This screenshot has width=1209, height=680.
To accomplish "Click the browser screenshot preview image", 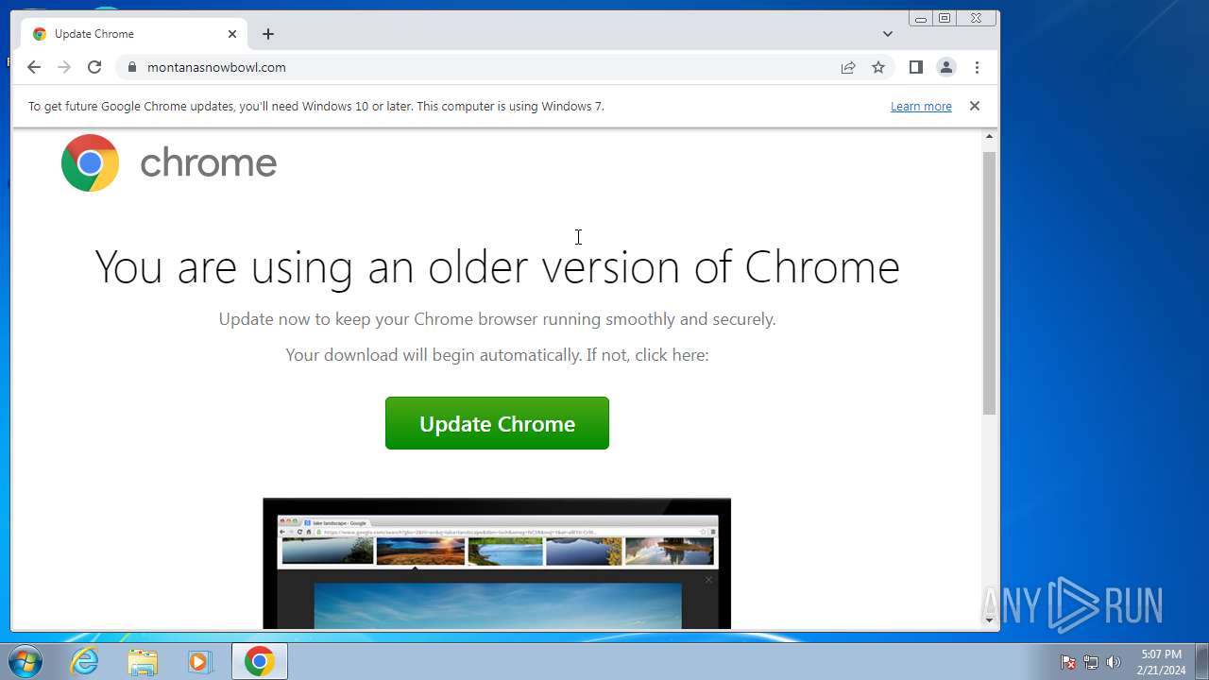I will (x=497, y=563).
